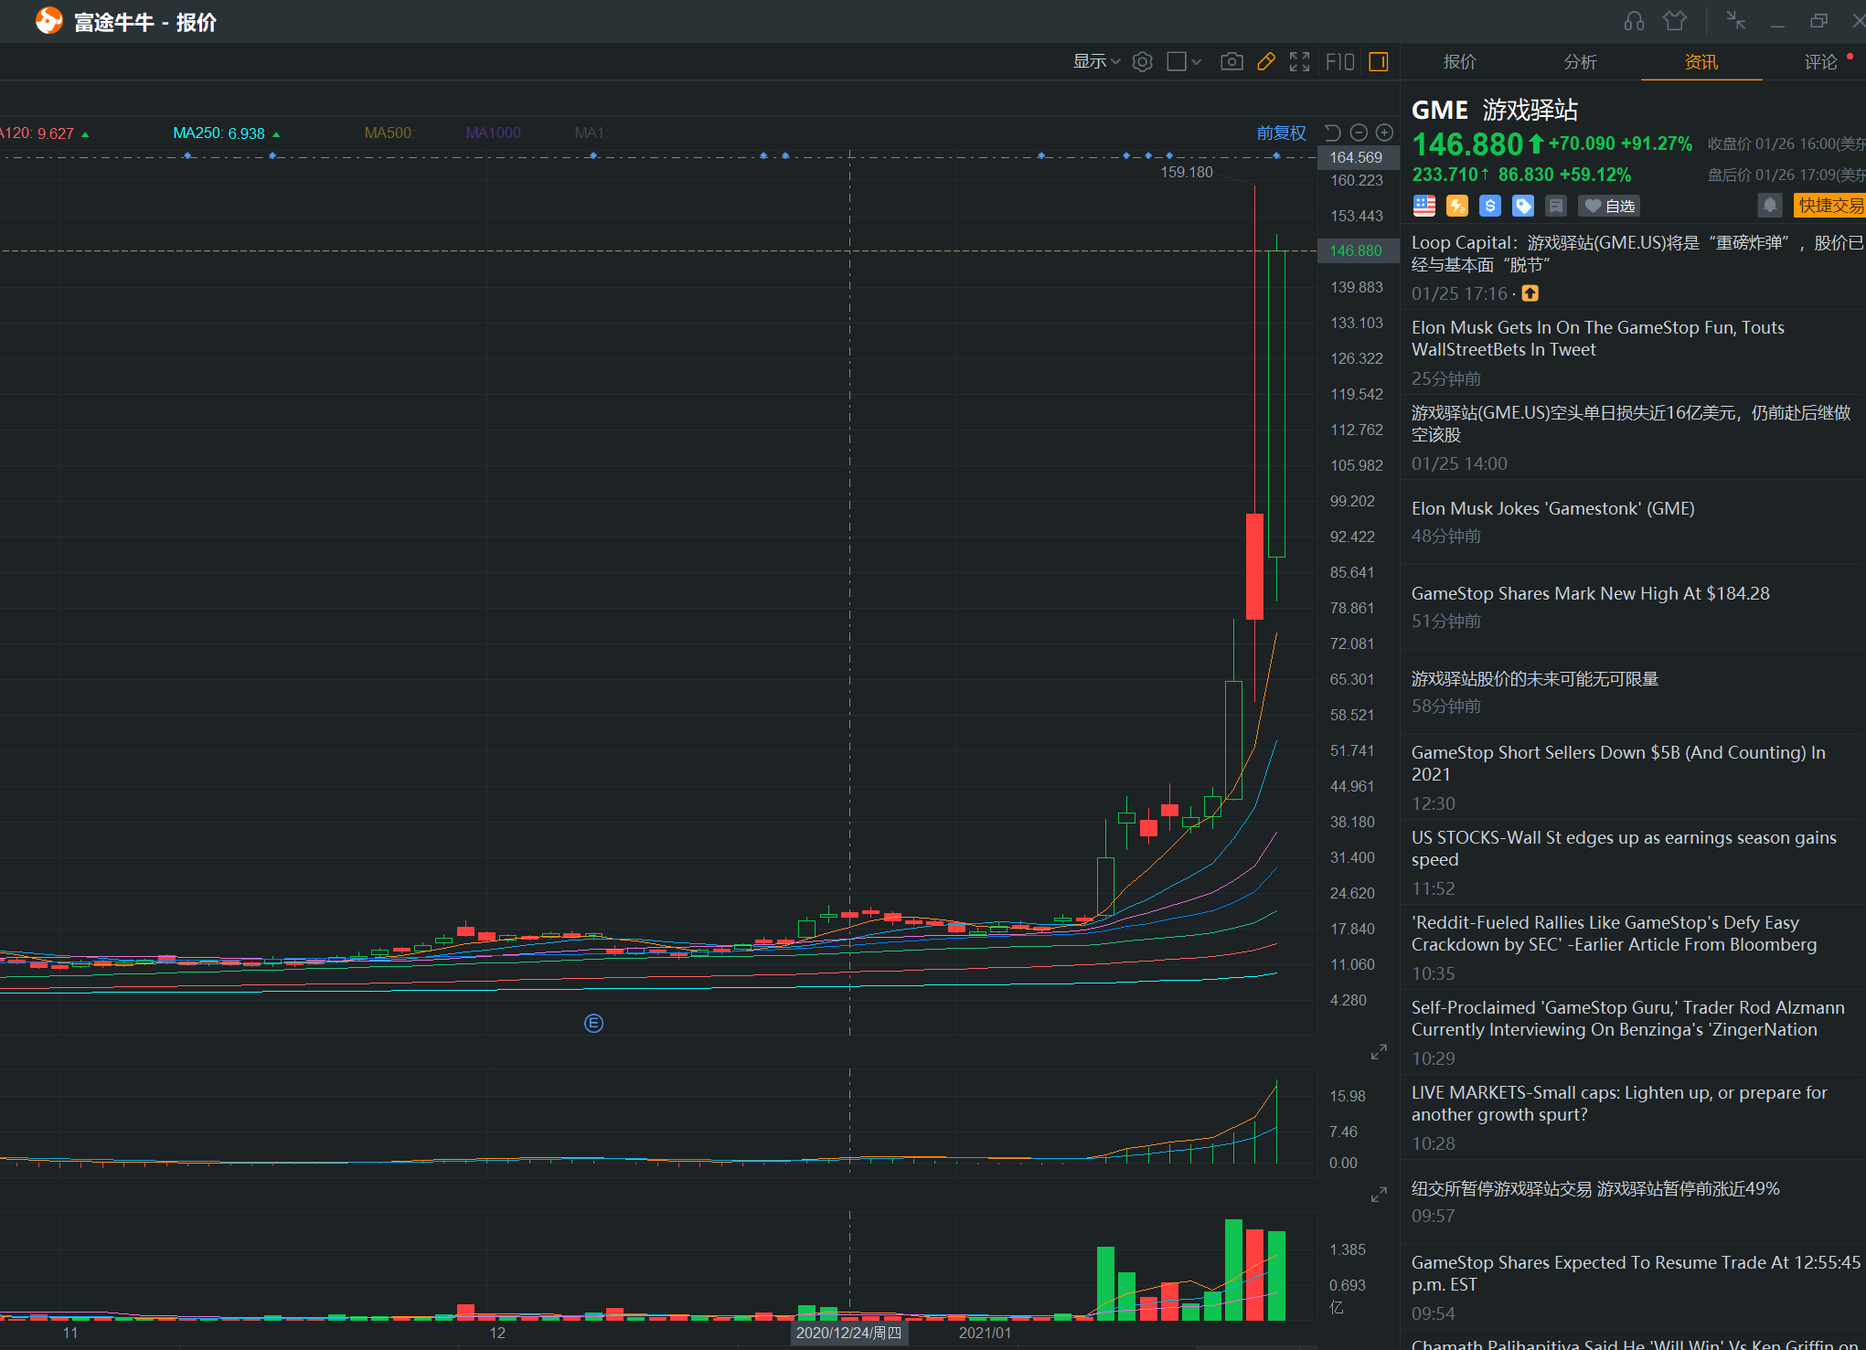1866x1350 pixels.
Task: Click the 2020/12/24 date label
Action: pos(848,1333)
